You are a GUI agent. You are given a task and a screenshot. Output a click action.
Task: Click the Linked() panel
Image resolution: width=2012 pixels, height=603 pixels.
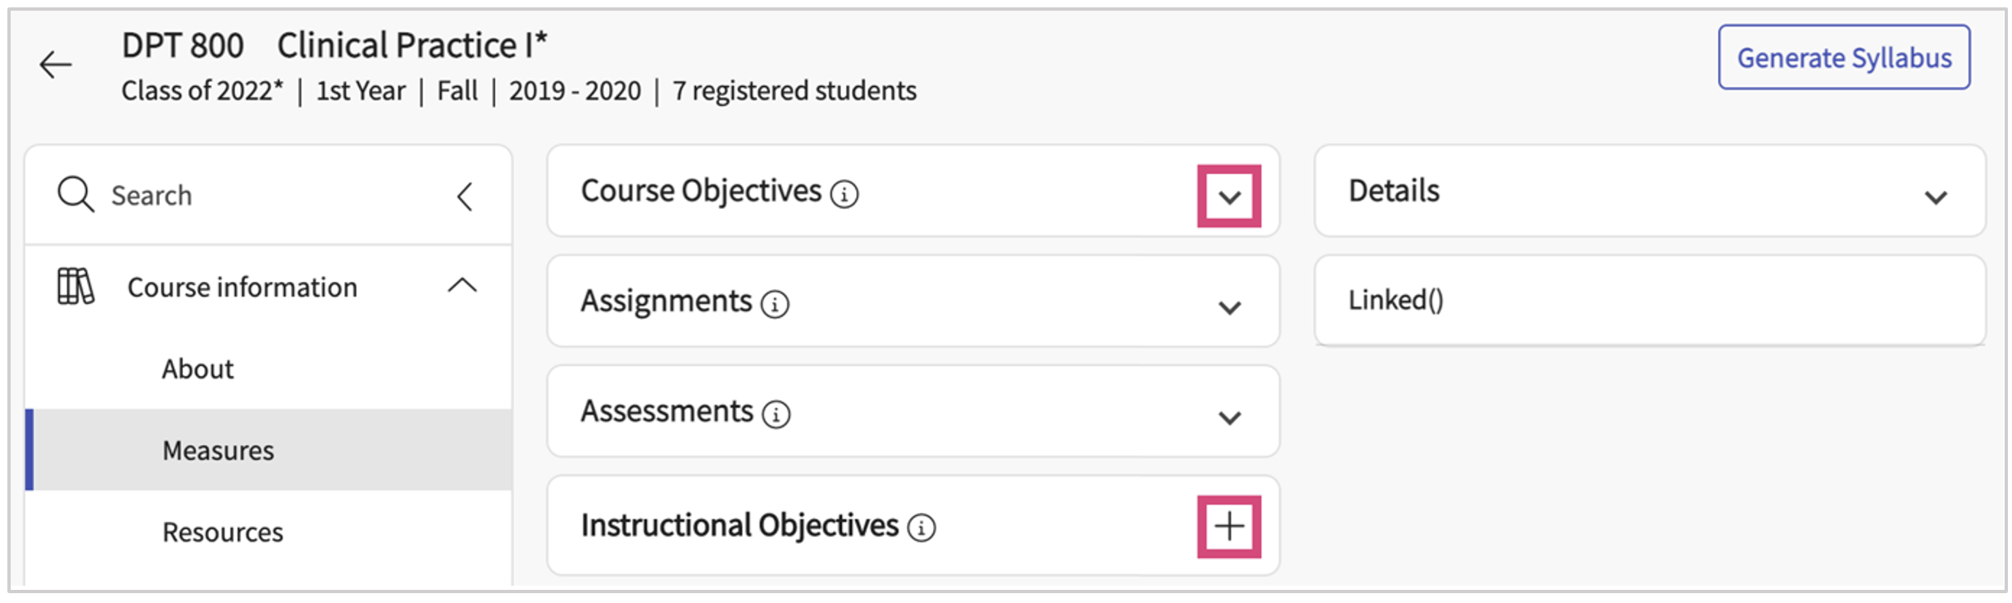click(x=1649, y=301)
